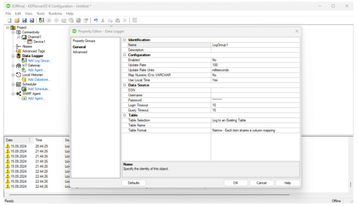This screenshot has width=358, height=206.
Task: Collapse the IoT Gateway tree node
Action: coord(13,65)
